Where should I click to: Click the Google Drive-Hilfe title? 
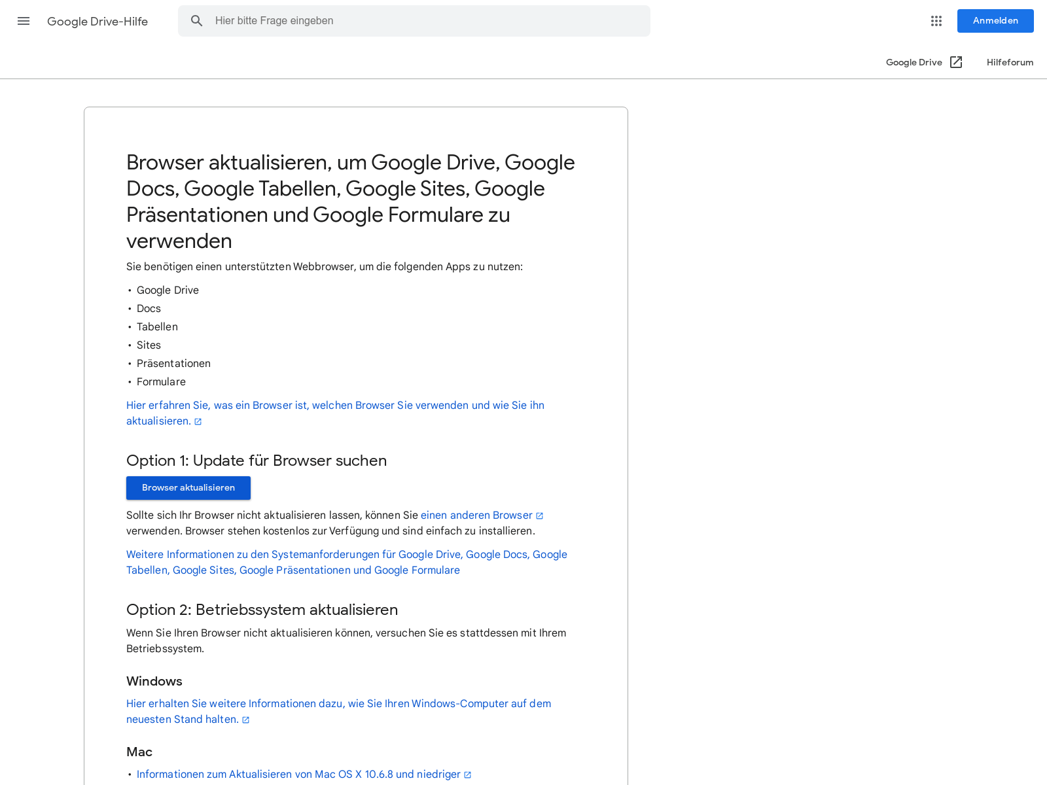point(98,21)
